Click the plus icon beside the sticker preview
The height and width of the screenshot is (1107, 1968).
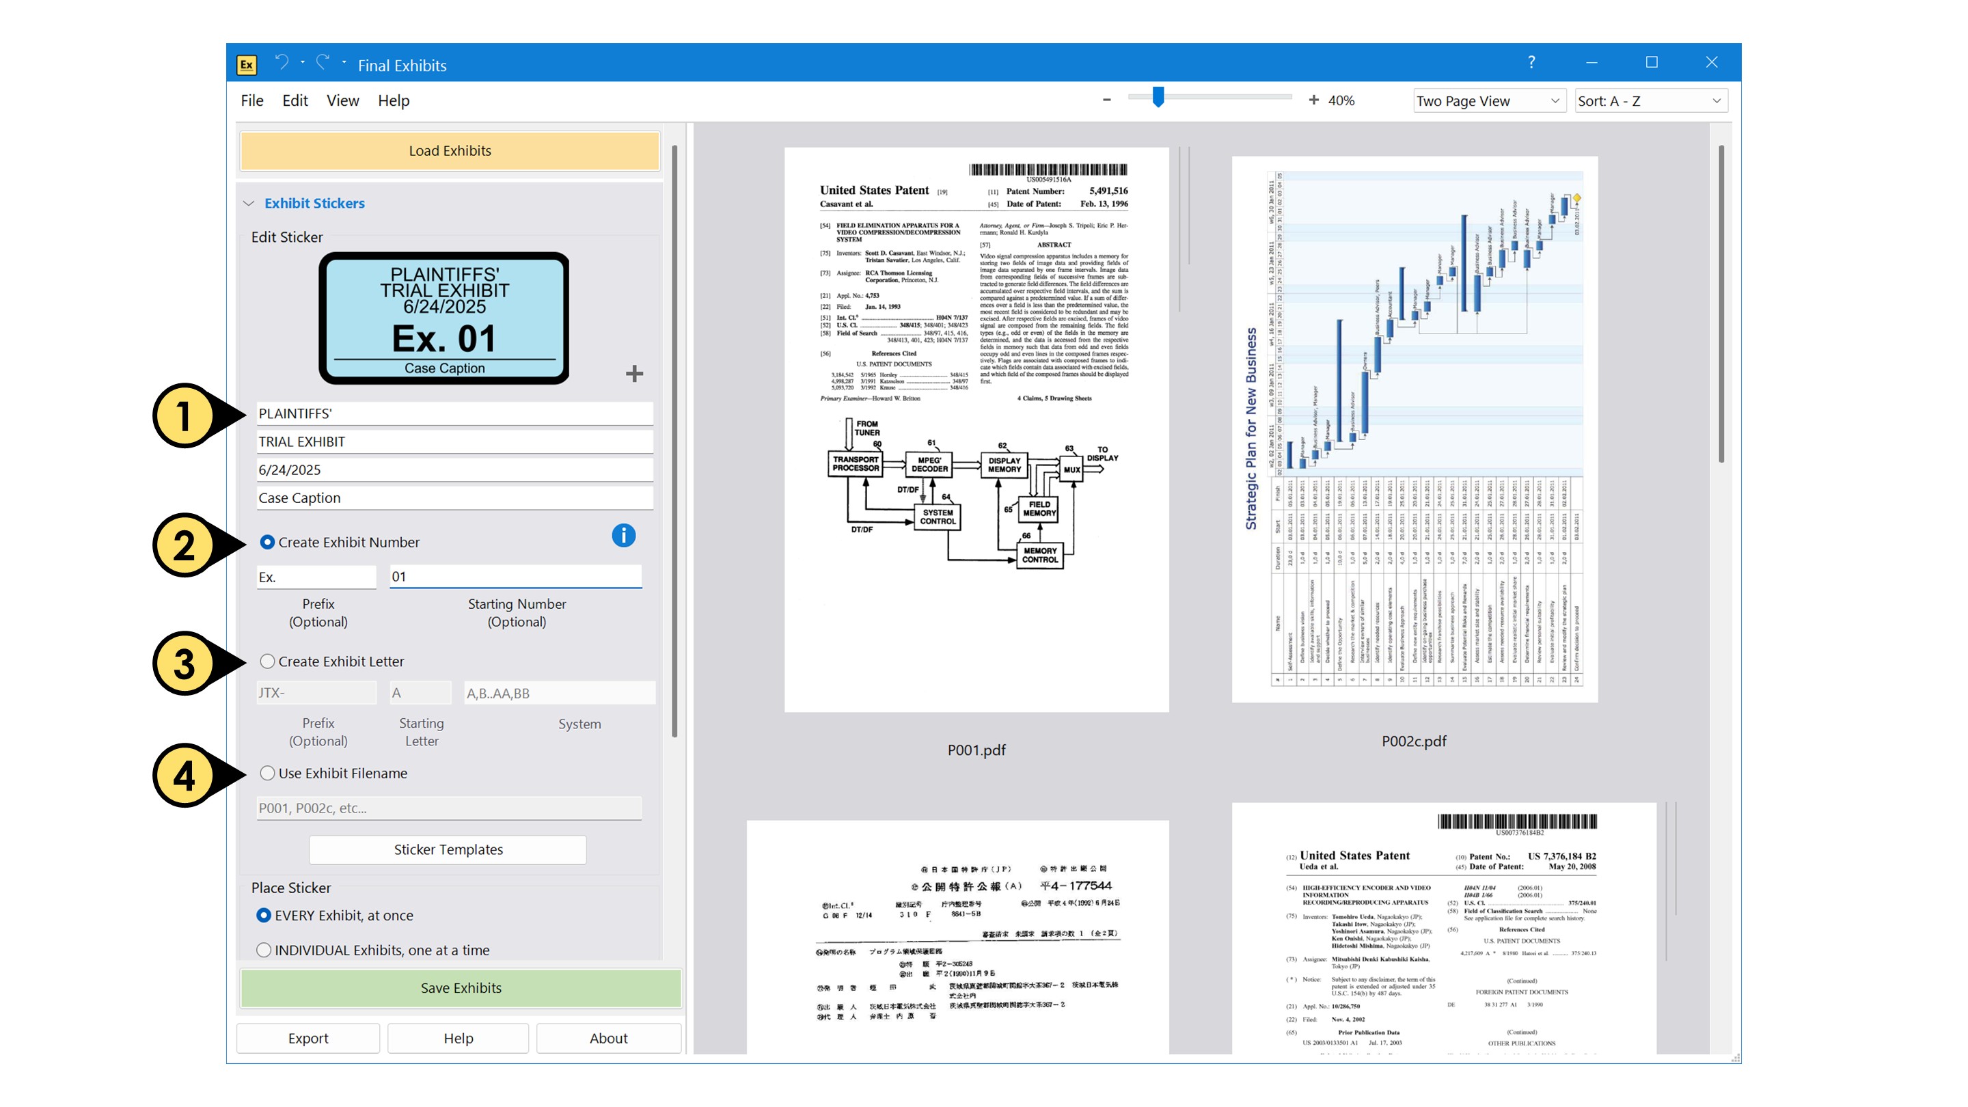pos(634,374)
